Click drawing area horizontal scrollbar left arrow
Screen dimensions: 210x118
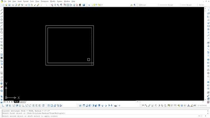(138, 102)
